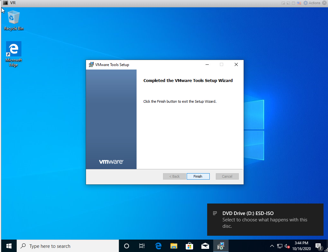Click the search magnifier icon in the taskbar
This screenshot has width=328, height=252.
23,246
